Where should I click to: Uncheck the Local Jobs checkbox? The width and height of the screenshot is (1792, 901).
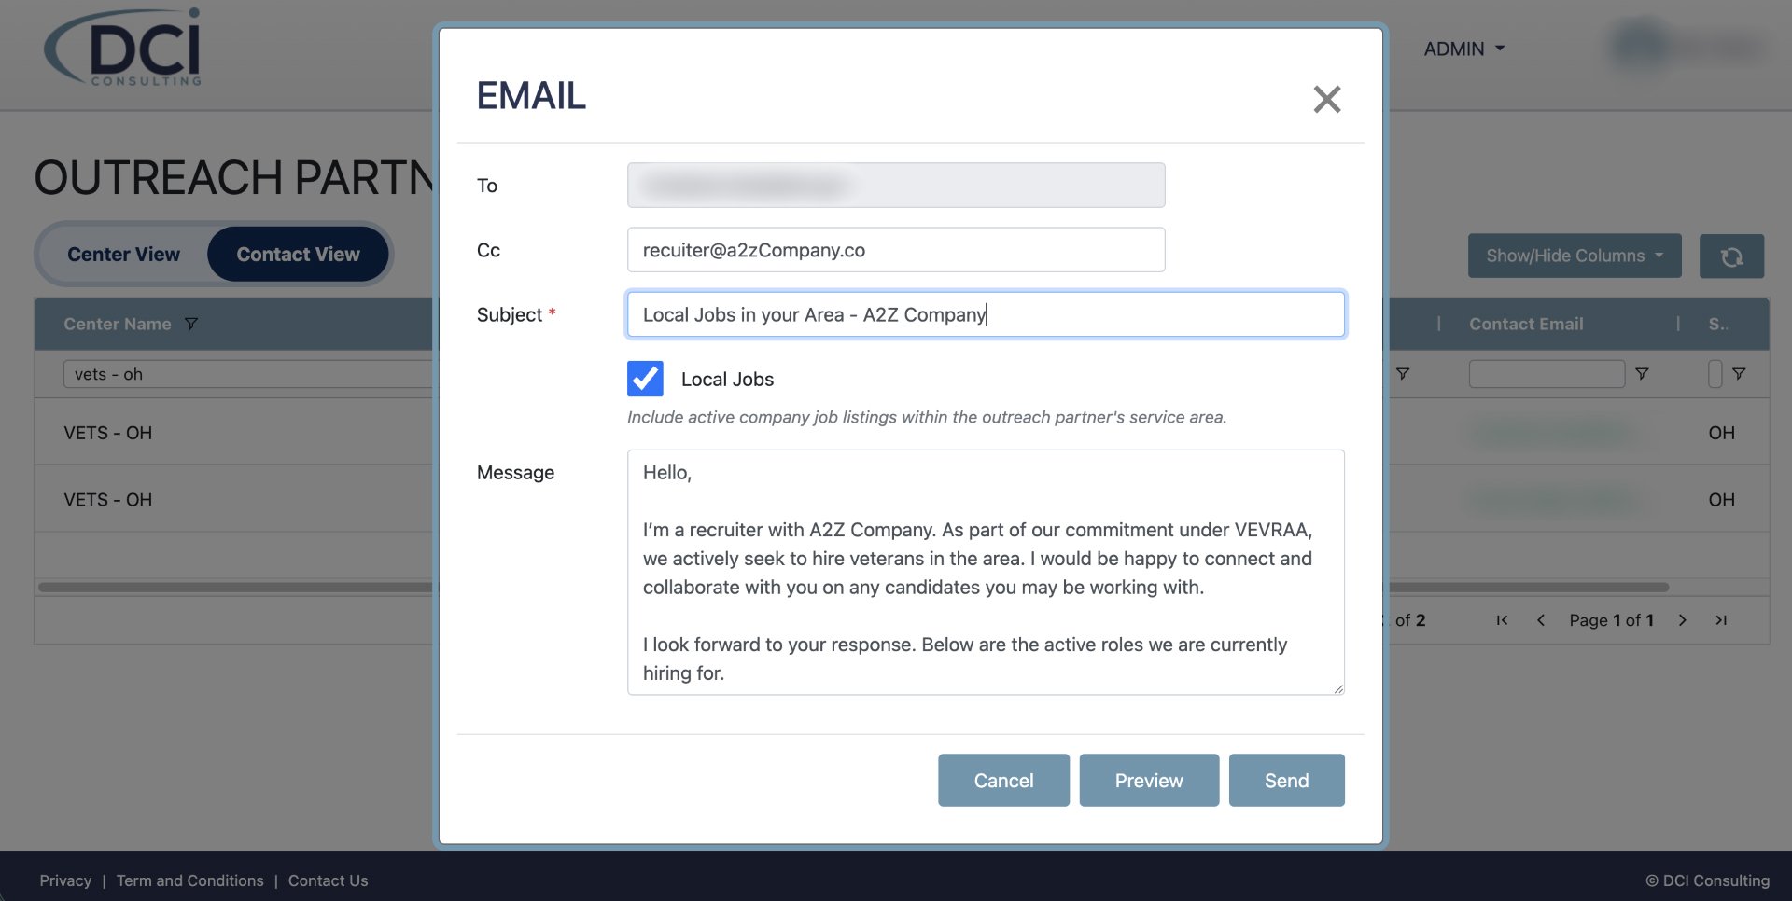(645, 379)
